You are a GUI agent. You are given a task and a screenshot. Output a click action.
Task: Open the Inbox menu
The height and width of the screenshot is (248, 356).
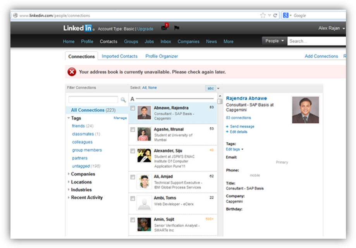coord(166,41)
